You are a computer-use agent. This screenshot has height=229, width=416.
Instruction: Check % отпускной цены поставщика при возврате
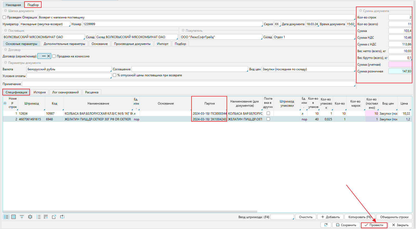114,75
